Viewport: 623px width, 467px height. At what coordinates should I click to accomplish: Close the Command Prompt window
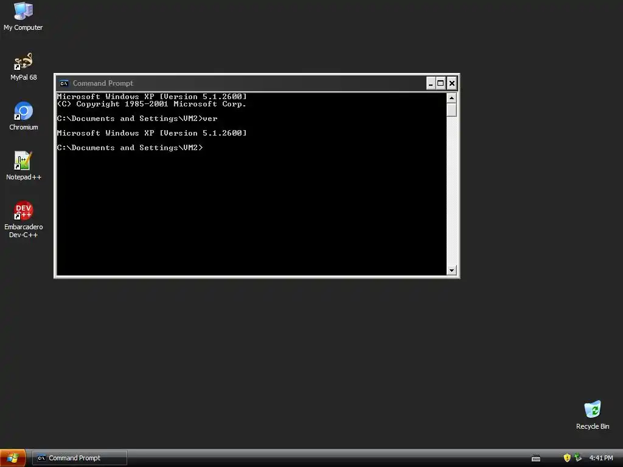[452, 83]
